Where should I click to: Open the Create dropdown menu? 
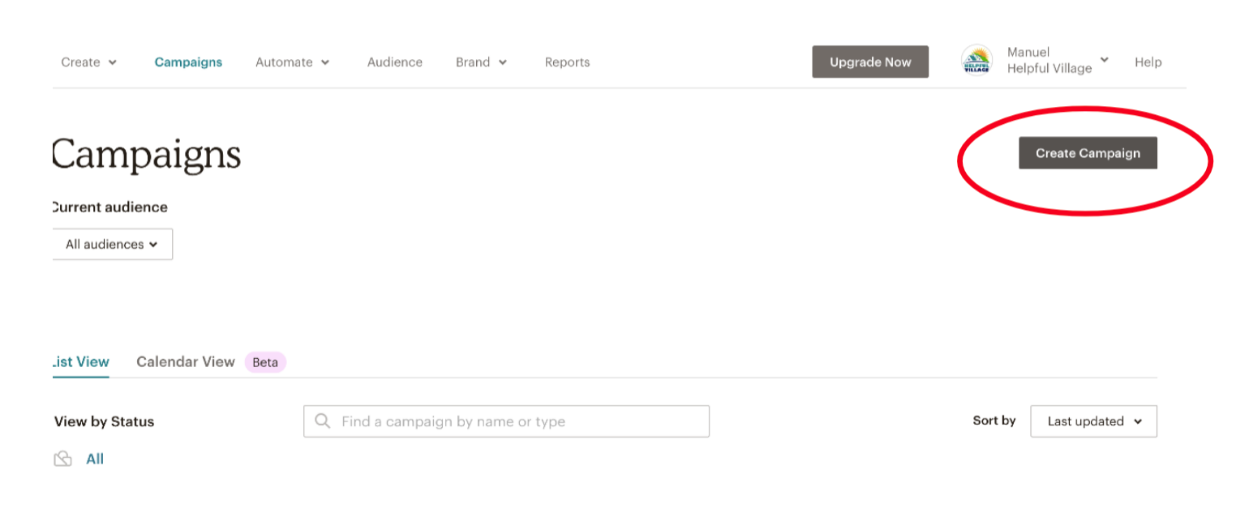coord(88,62)
